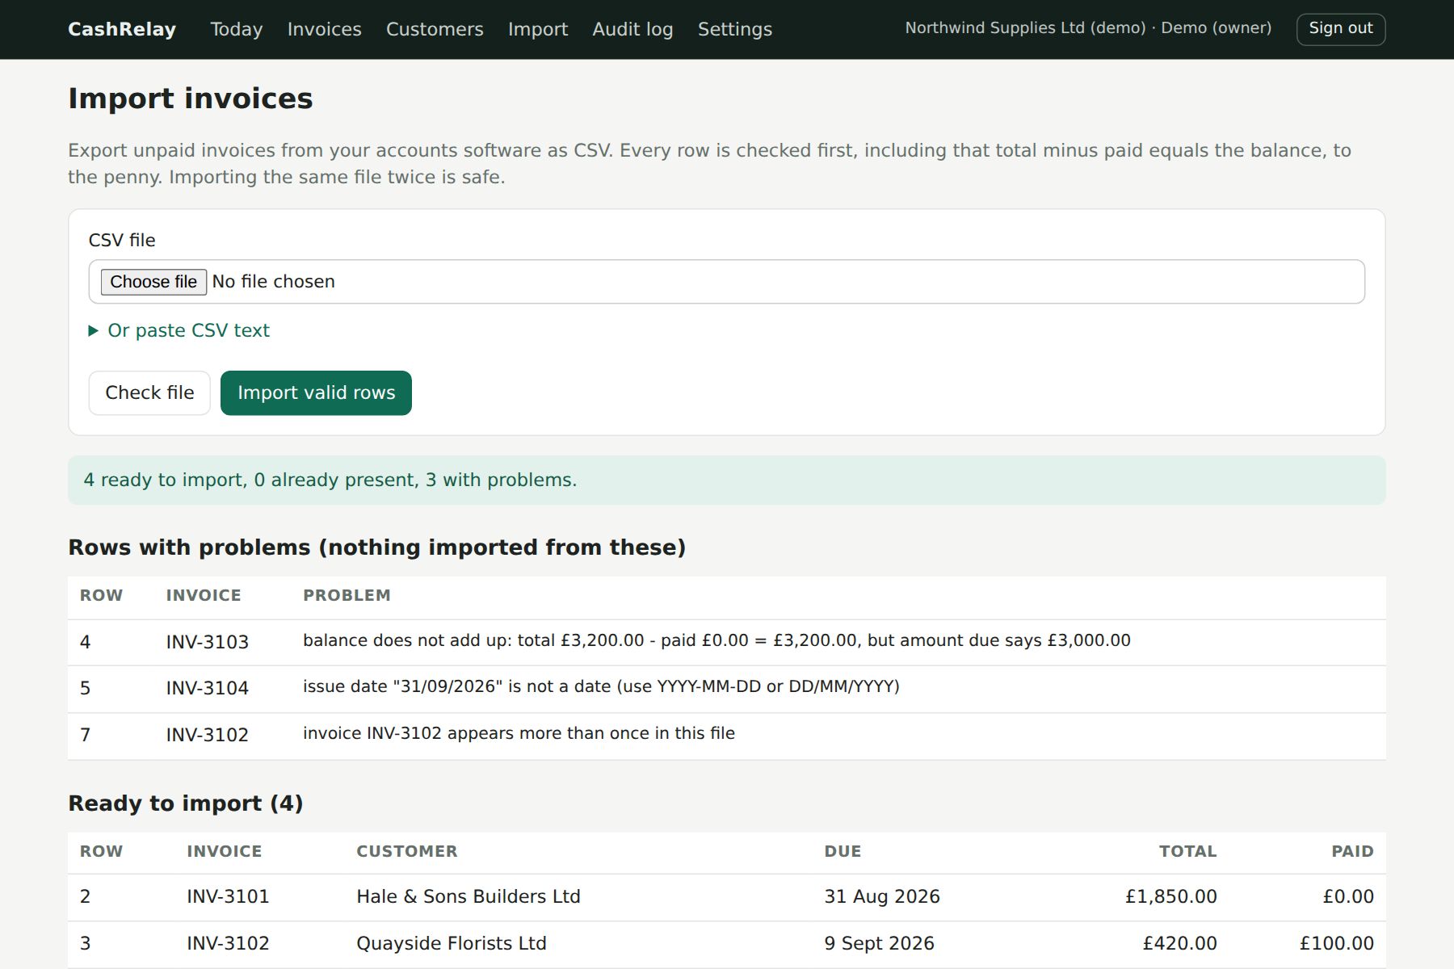Viewport: 1454px width, 969px height.
Task: Click the £420.00 total value
Action: tap(1179, 944)
